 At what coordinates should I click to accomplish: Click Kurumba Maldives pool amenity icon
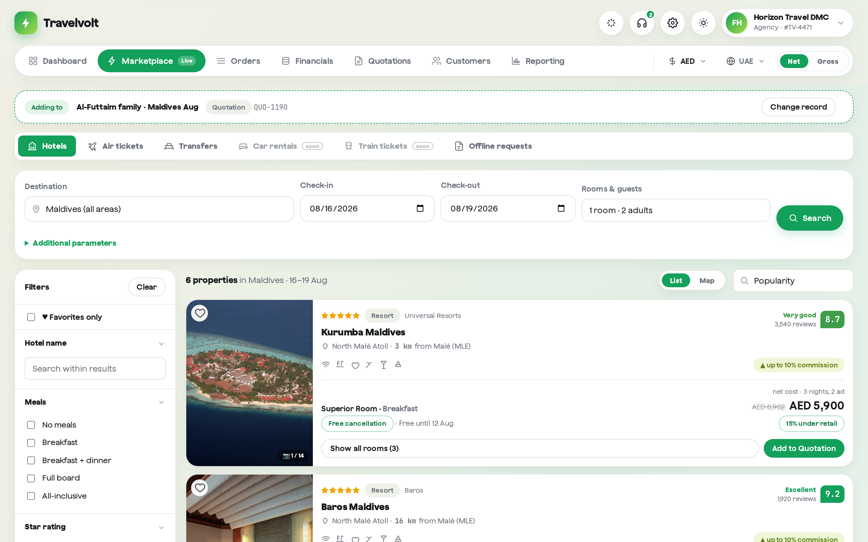340,365
